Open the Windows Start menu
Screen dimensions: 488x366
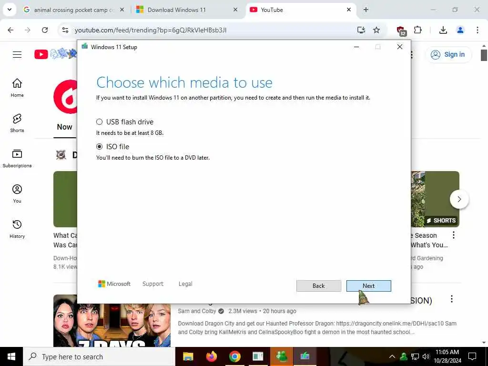[11, 356]
